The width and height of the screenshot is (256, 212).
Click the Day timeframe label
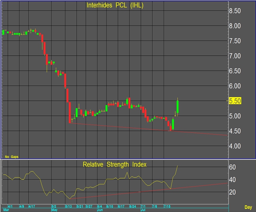[248, 207]
